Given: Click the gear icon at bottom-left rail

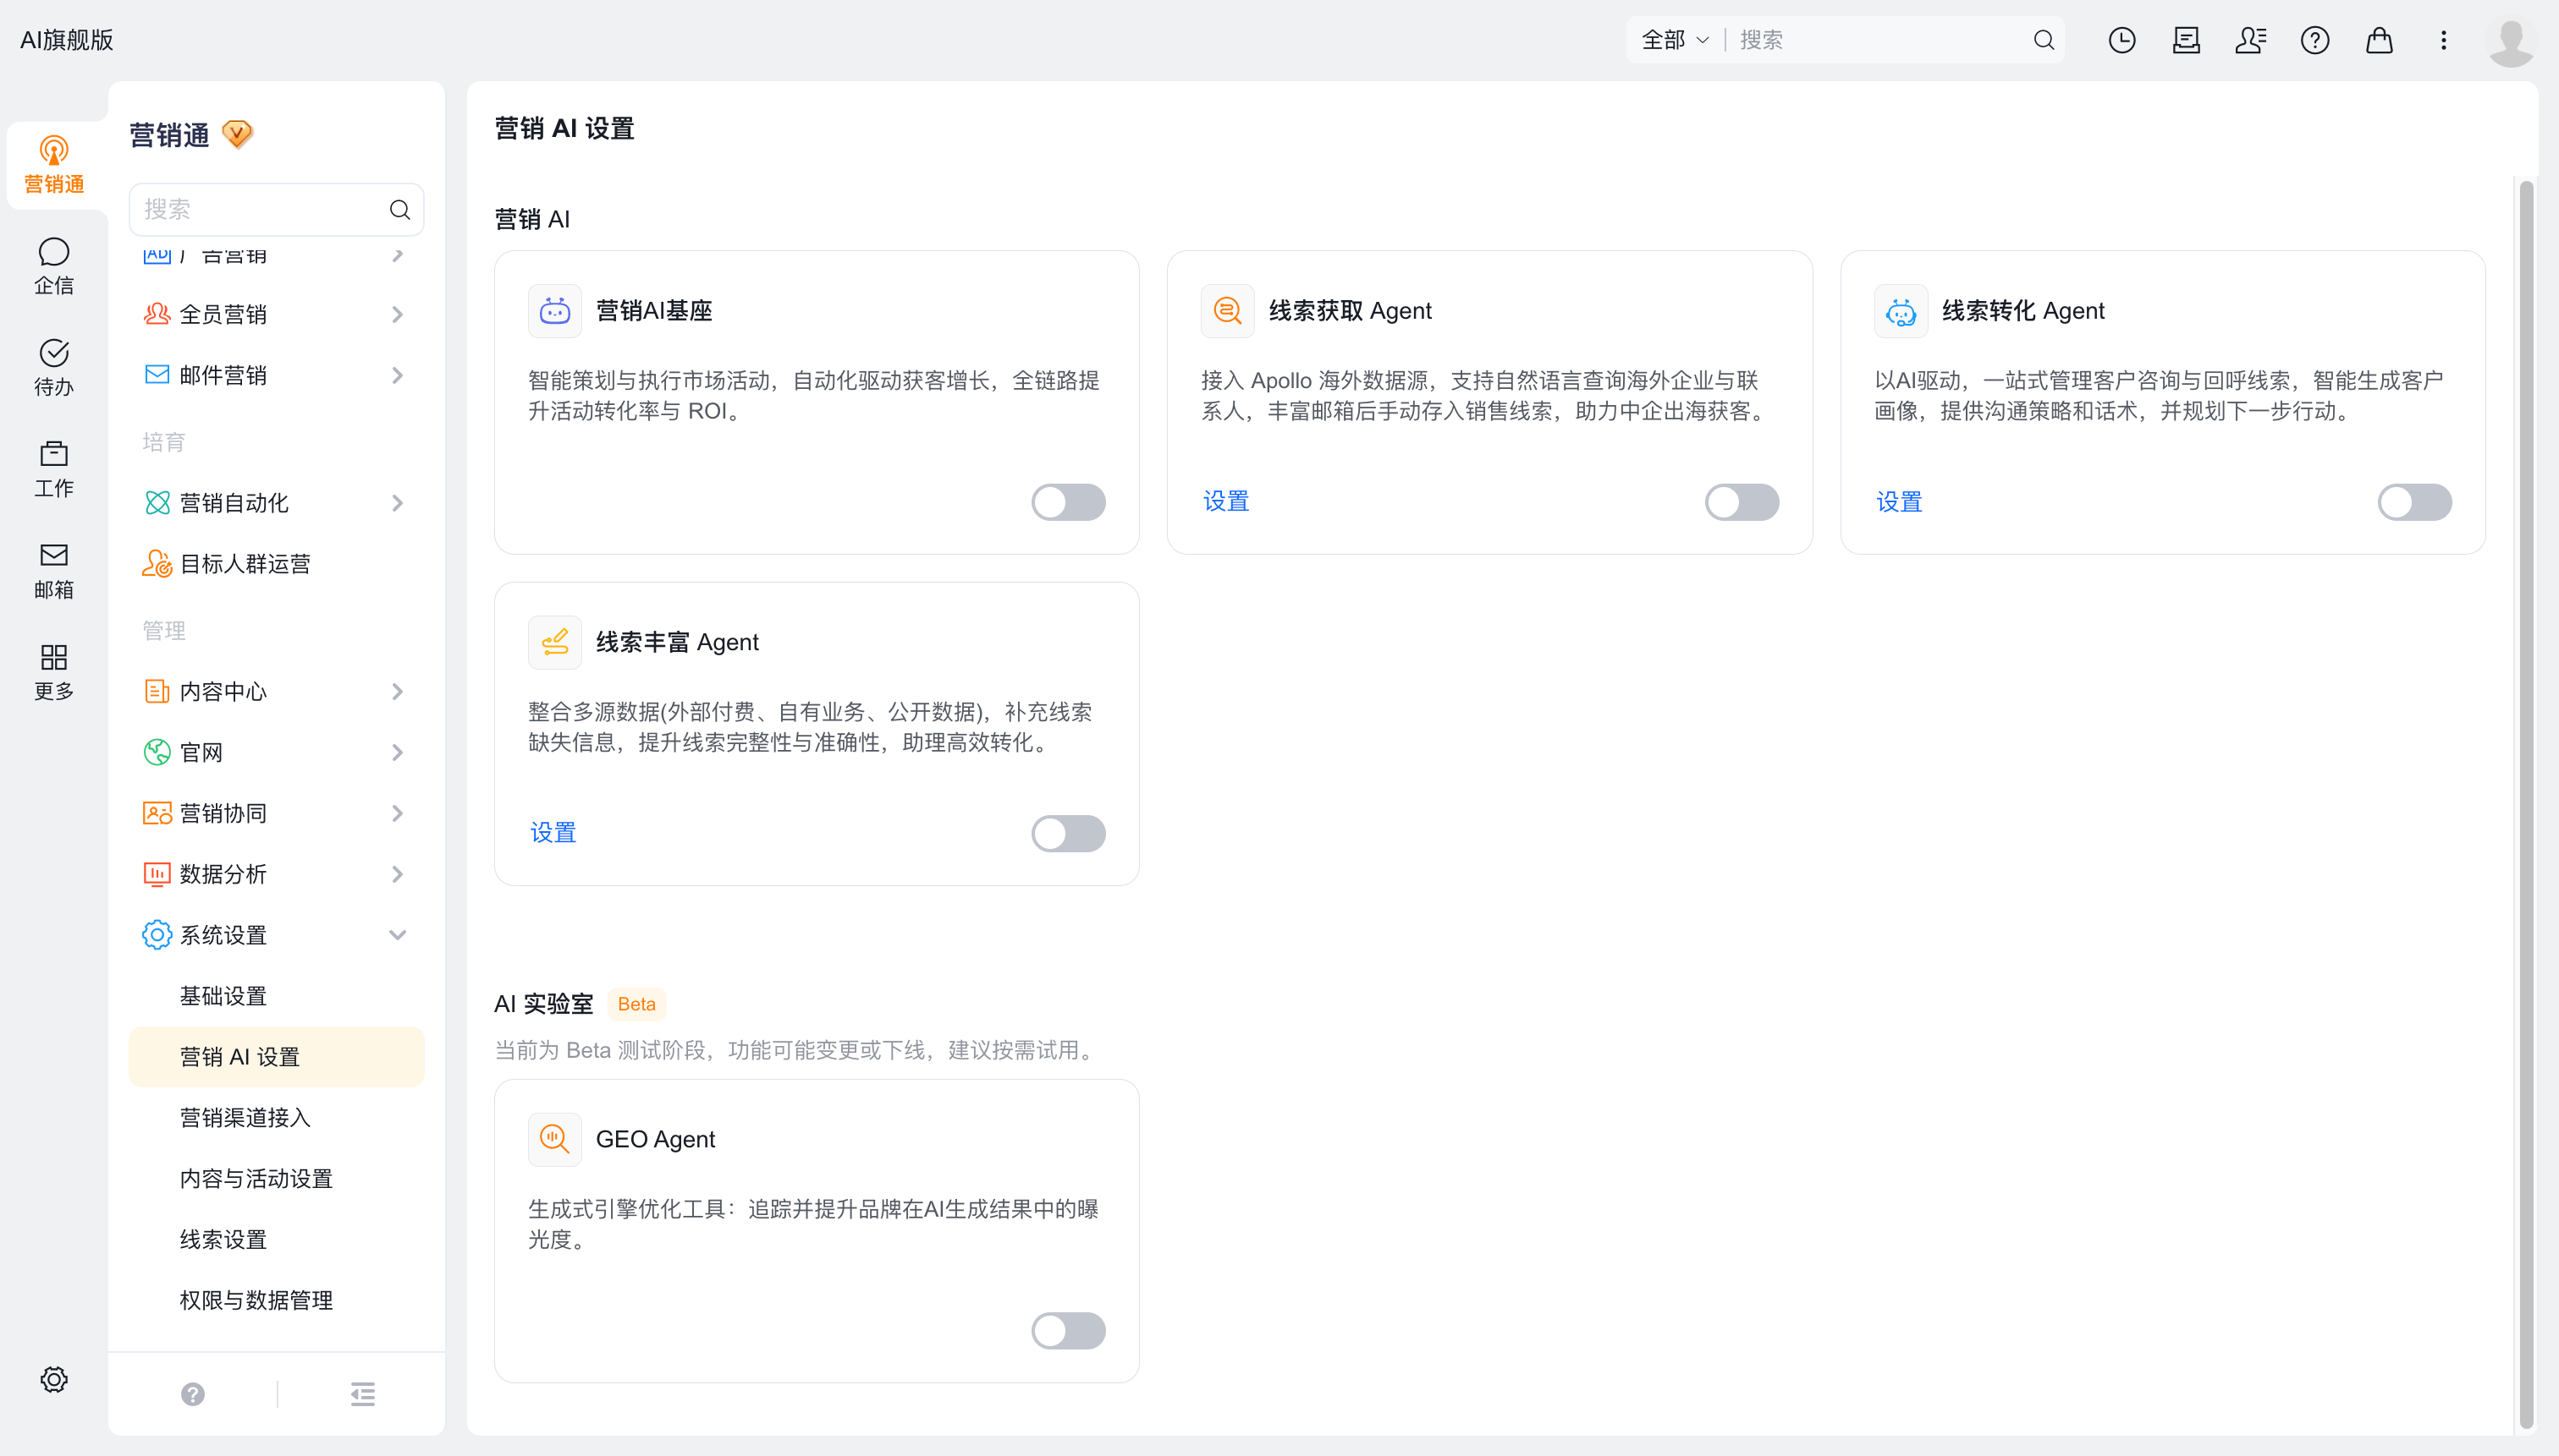Looking at the screenshot, I should click(x=54, y=1379).
